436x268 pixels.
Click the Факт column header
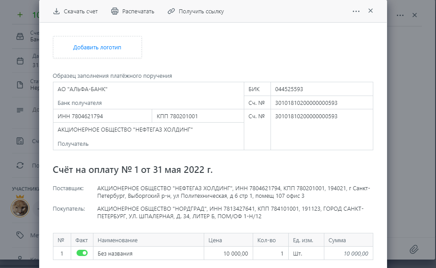tap(82, 240)
